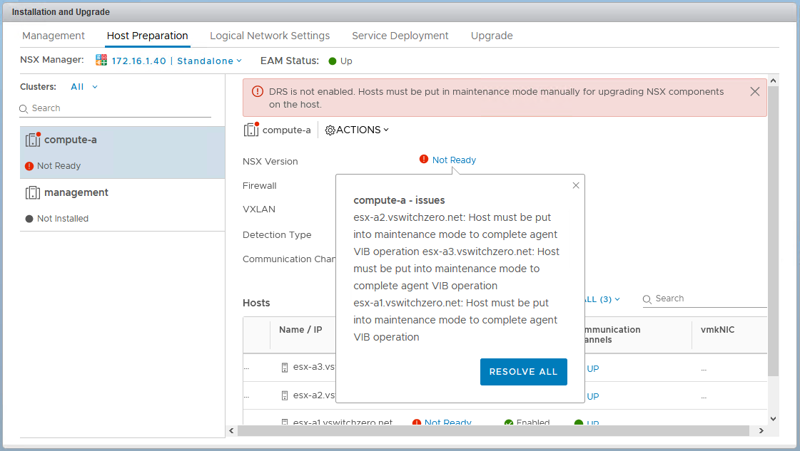The image size is (800, 451).
Task: Click the hosts search magnifier icon
Action: coord(648,299)
